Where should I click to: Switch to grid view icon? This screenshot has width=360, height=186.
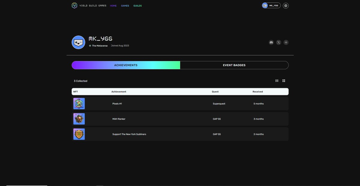(284, 81)
